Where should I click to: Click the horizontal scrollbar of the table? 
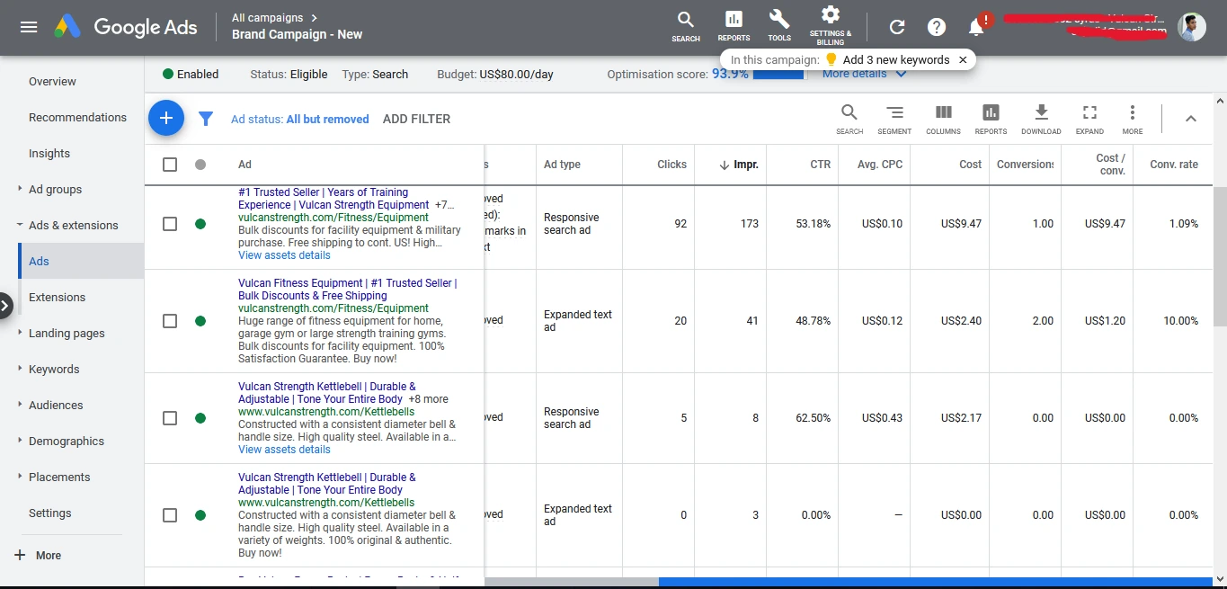(x=935, y=582)
